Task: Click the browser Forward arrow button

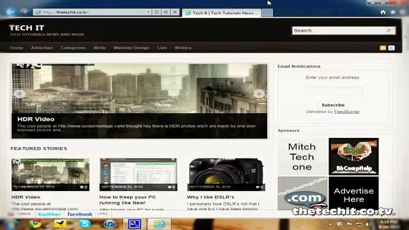Action: pyautogui.click(x=24, y=12)
